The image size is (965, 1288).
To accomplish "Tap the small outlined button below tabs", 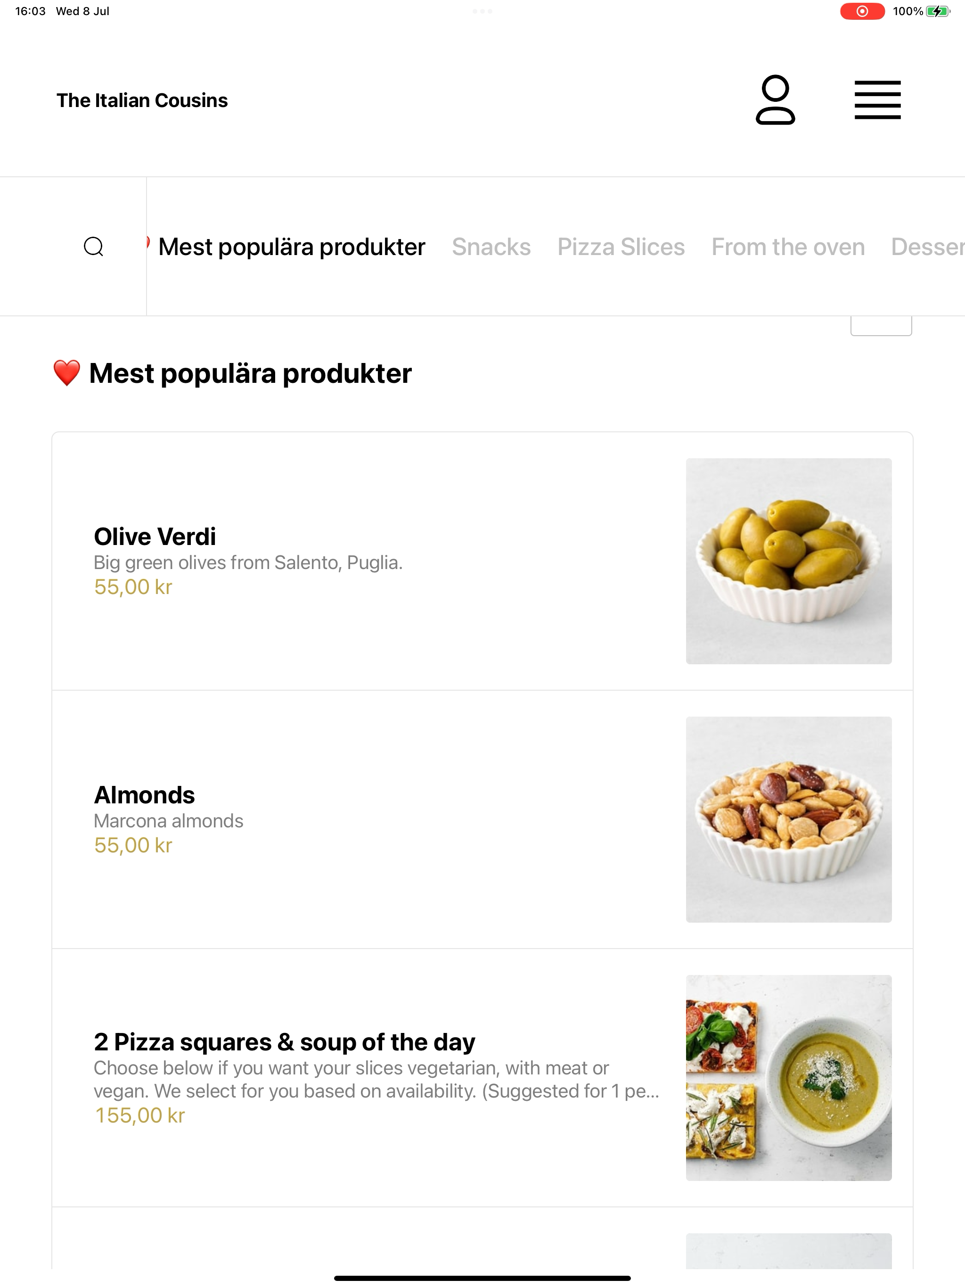I will point(881,326).
